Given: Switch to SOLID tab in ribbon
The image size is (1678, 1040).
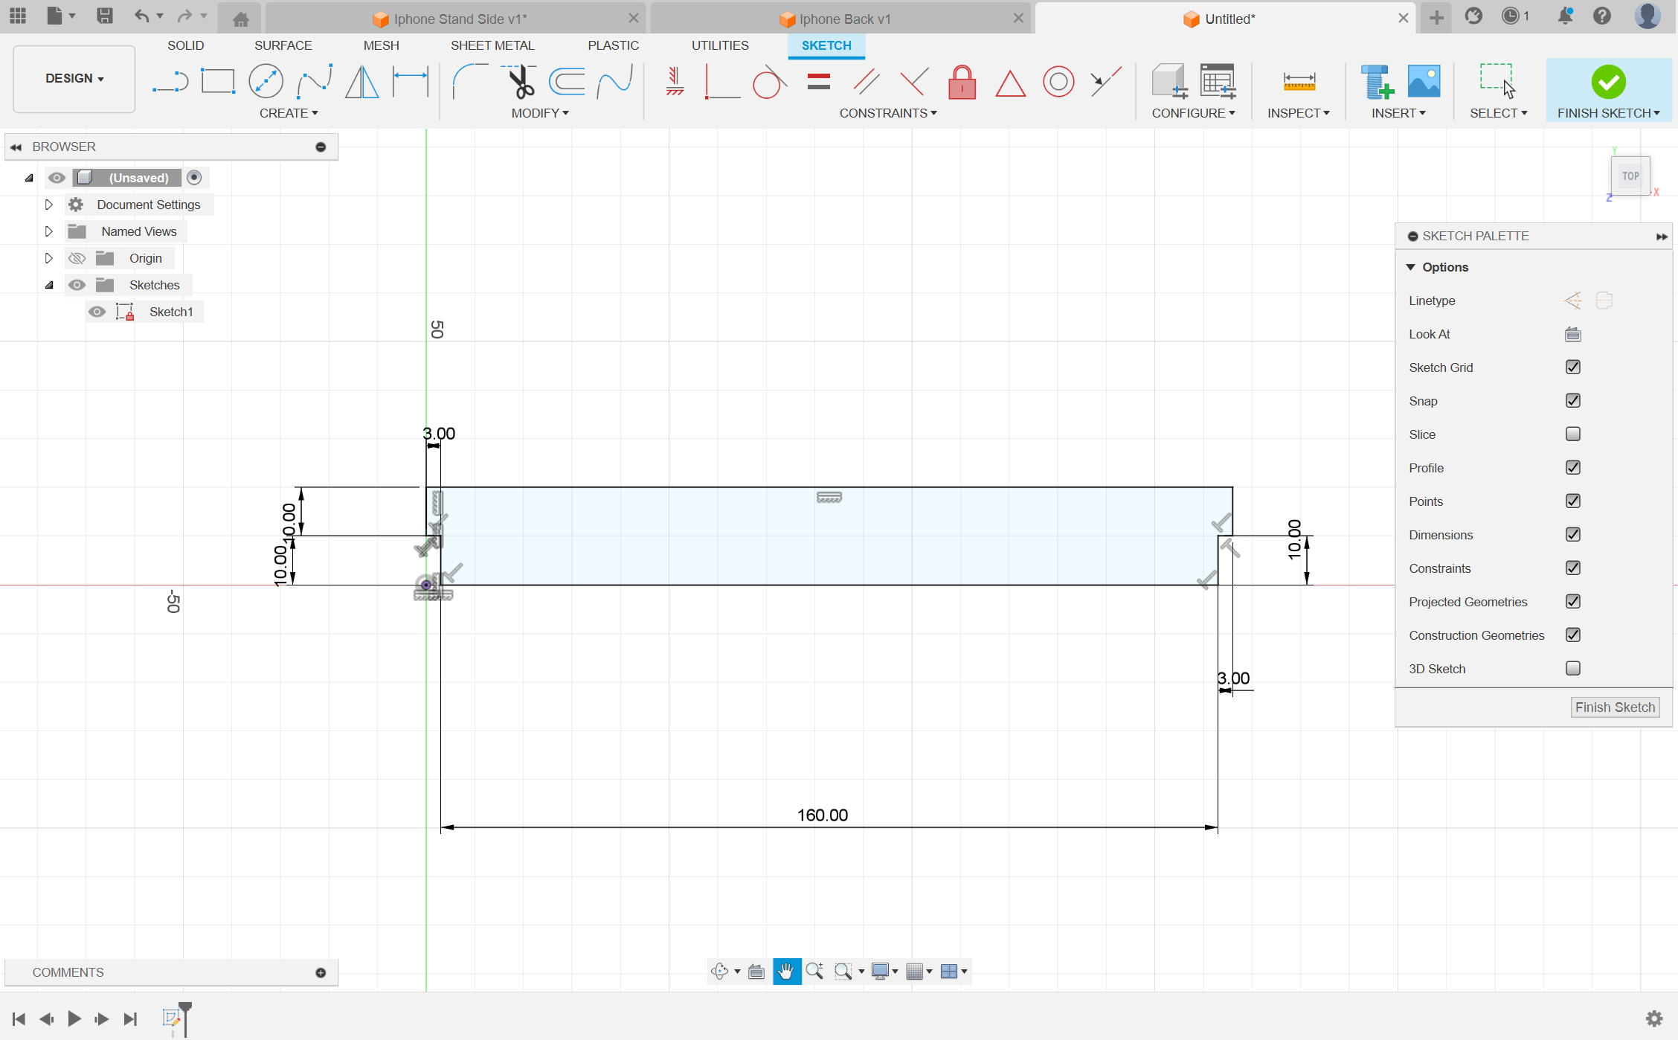Looking at the screenshot, I should pos(184,45).
